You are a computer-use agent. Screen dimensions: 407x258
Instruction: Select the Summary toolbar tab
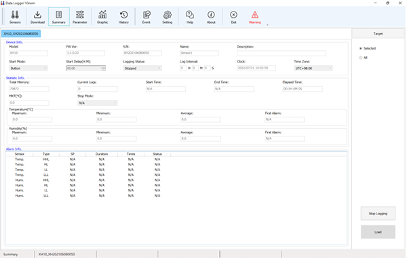(x=58, y=17)
